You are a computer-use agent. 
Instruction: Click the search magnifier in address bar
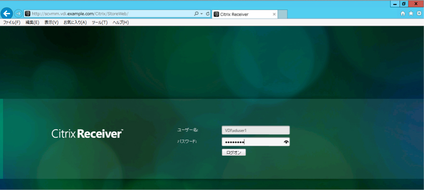[196, 14]
